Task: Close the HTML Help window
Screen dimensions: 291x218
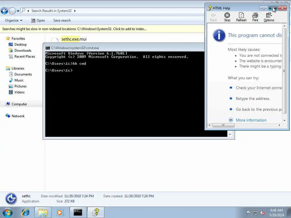Action: tap(282, 8)
